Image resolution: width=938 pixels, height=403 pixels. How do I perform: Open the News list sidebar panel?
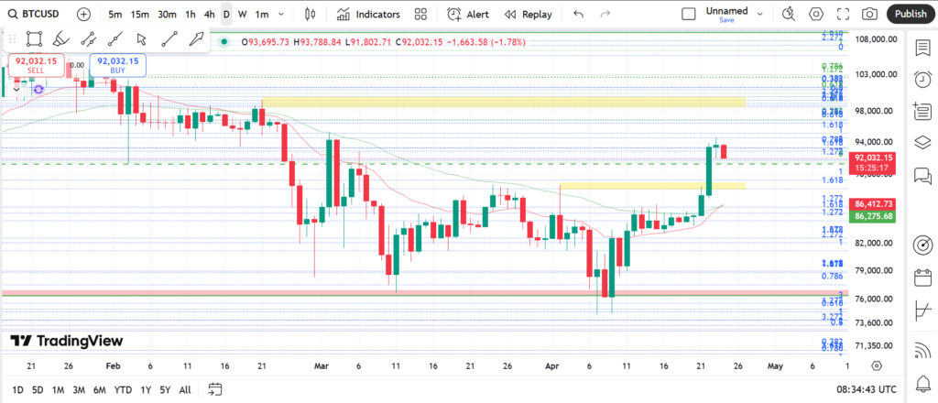tap(923, 111)
